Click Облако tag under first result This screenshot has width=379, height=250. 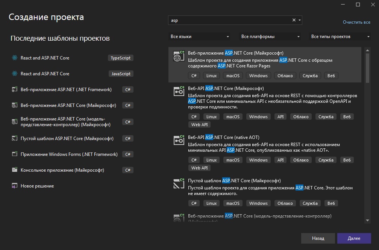(285, 76)
